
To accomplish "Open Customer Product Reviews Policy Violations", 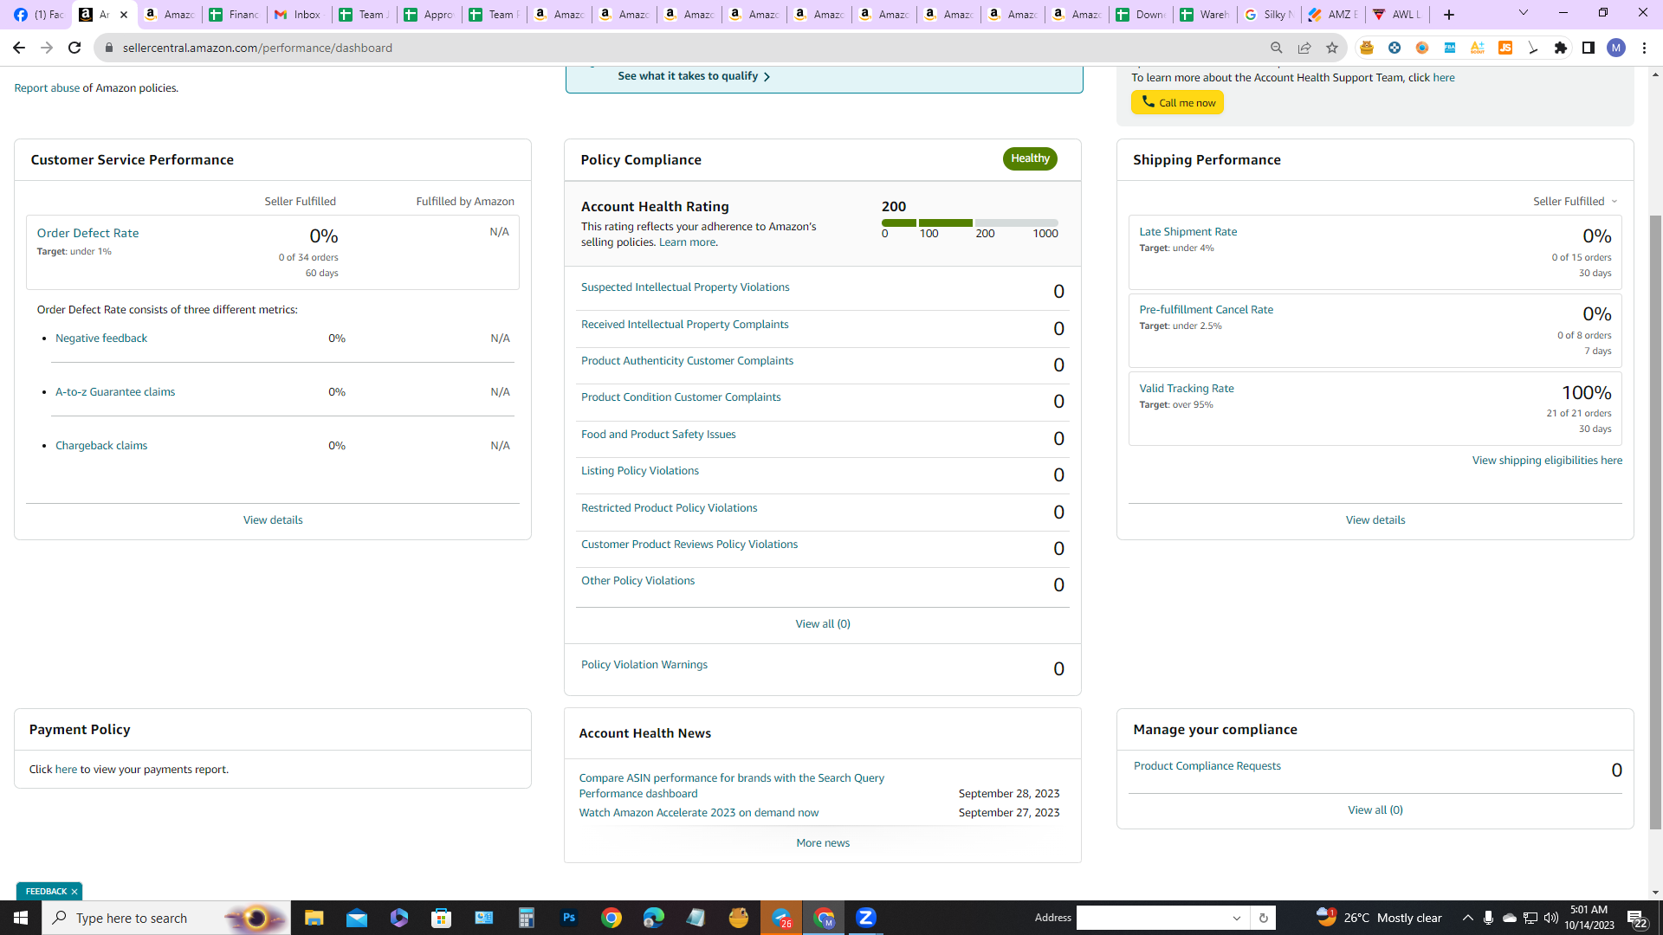I will [x=689, y=545].
